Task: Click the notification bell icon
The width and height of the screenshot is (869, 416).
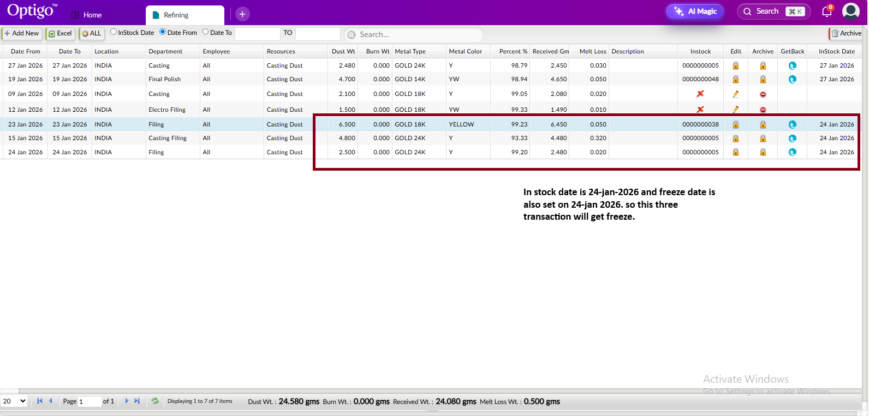Action: tap(826, 11)
